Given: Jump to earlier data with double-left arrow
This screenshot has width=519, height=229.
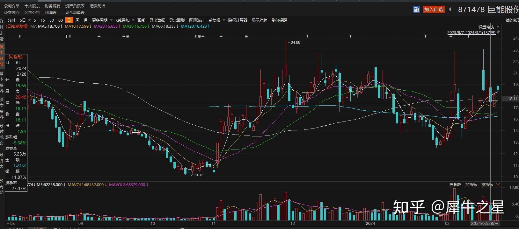Looking at the screenshot, I should pos(8,224).
